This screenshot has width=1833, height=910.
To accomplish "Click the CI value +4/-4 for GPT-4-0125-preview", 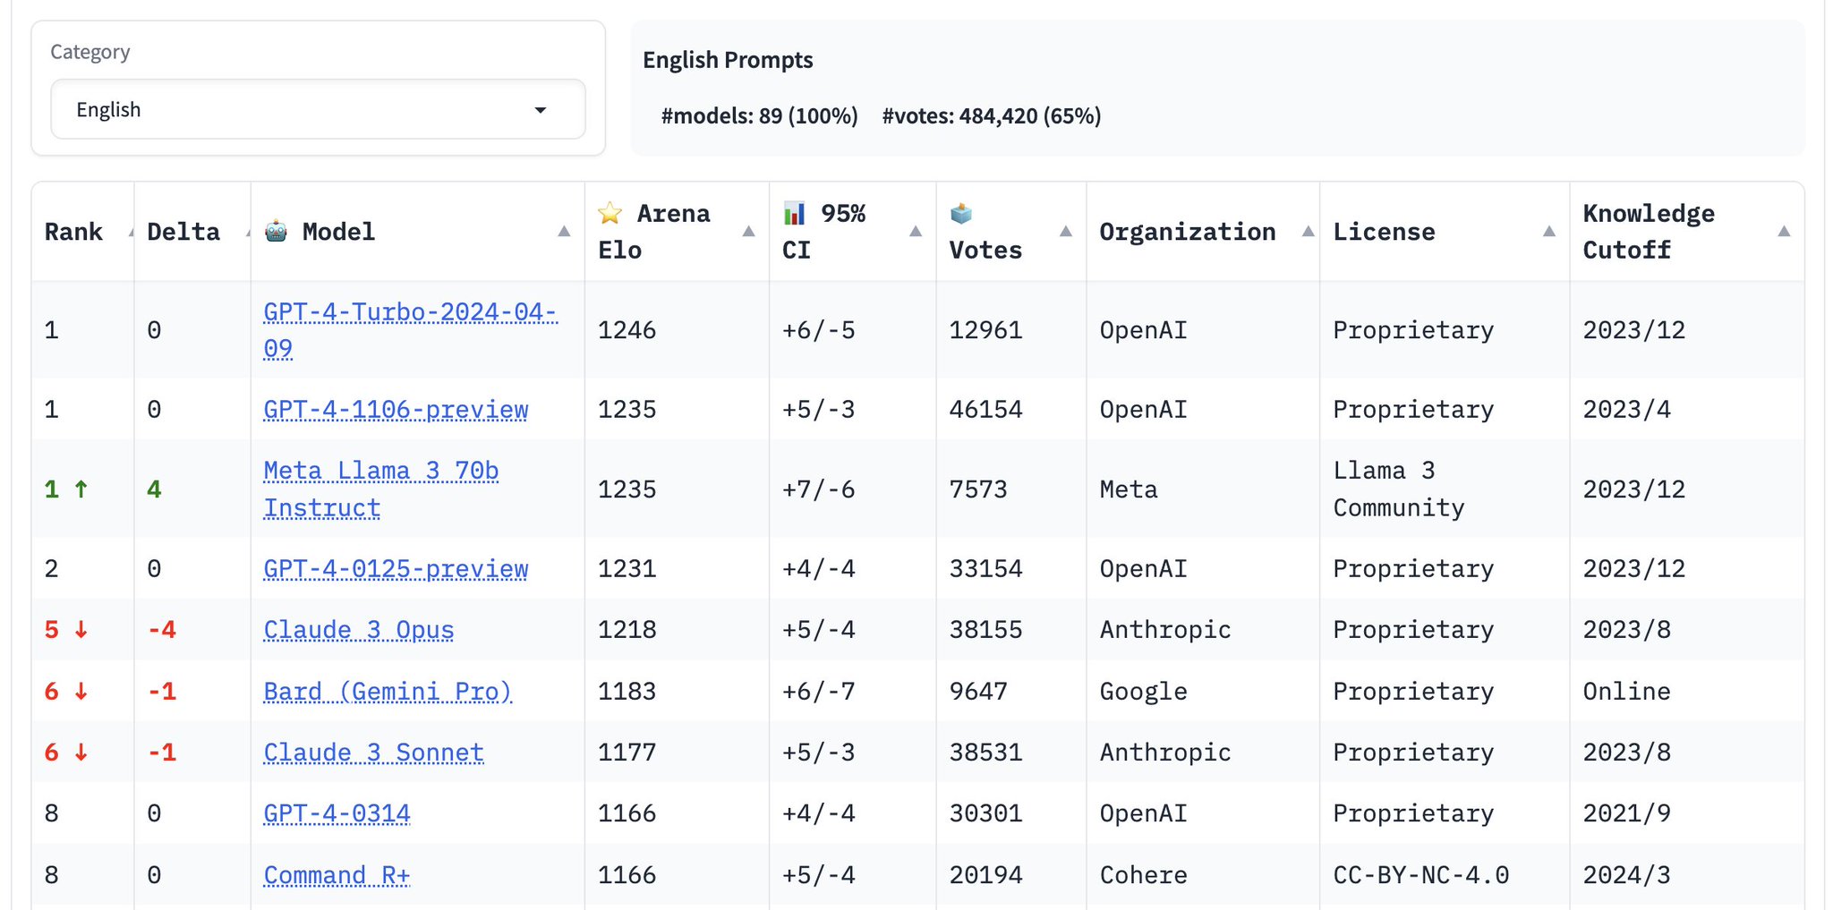I will tap(818, 569).
